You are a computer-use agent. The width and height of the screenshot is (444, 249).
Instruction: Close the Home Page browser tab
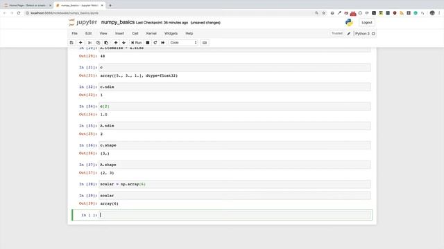pyautogui.click(x=50, y=6)
